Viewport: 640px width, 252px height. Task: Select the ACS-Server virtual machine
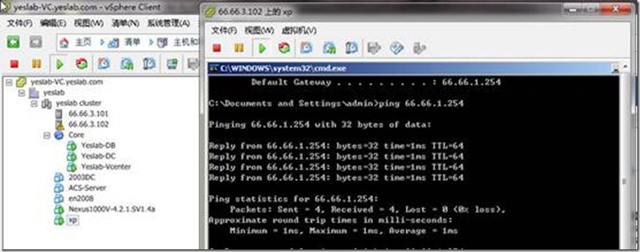click(x=87, y=188)
